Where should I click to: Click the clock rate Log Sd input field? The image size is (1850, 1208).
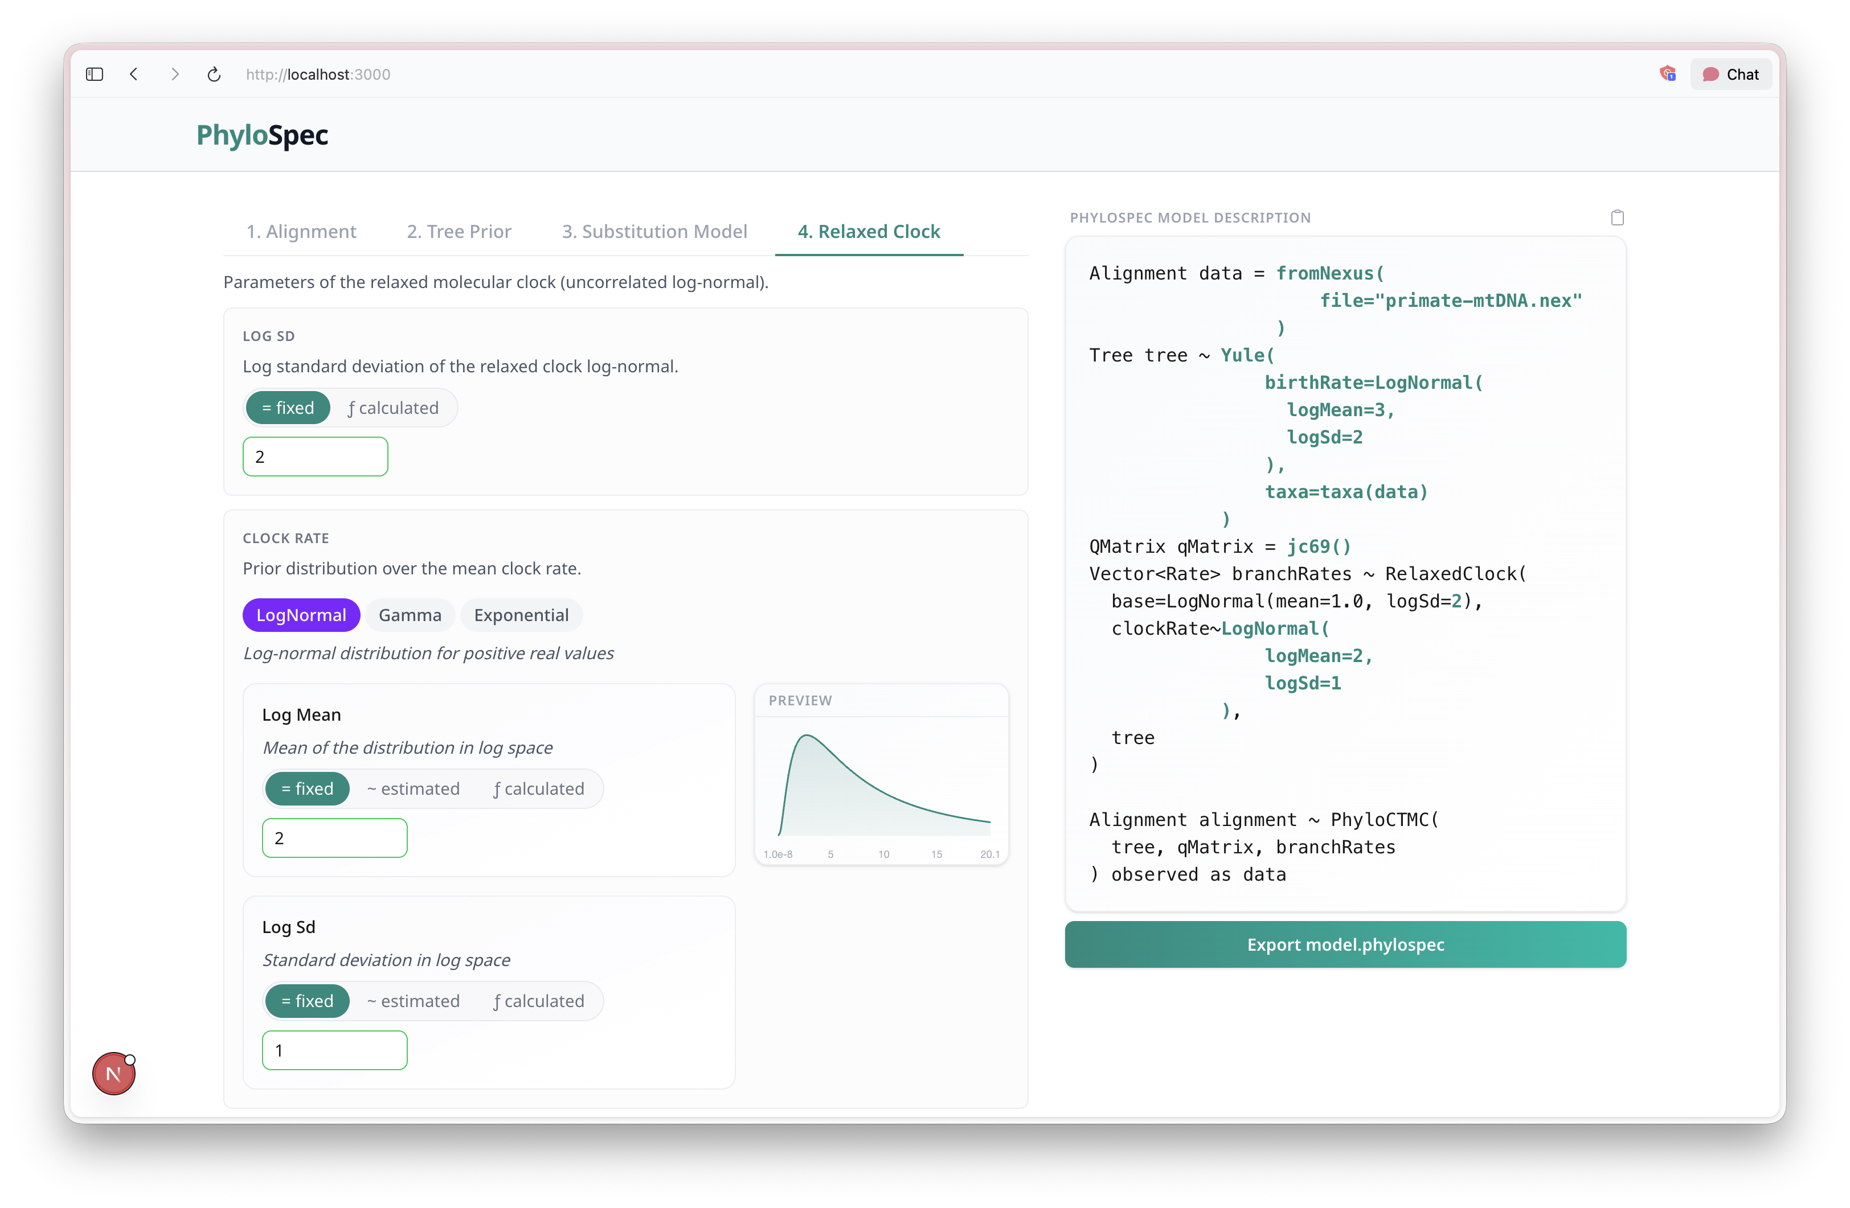tap(334, 1050)
